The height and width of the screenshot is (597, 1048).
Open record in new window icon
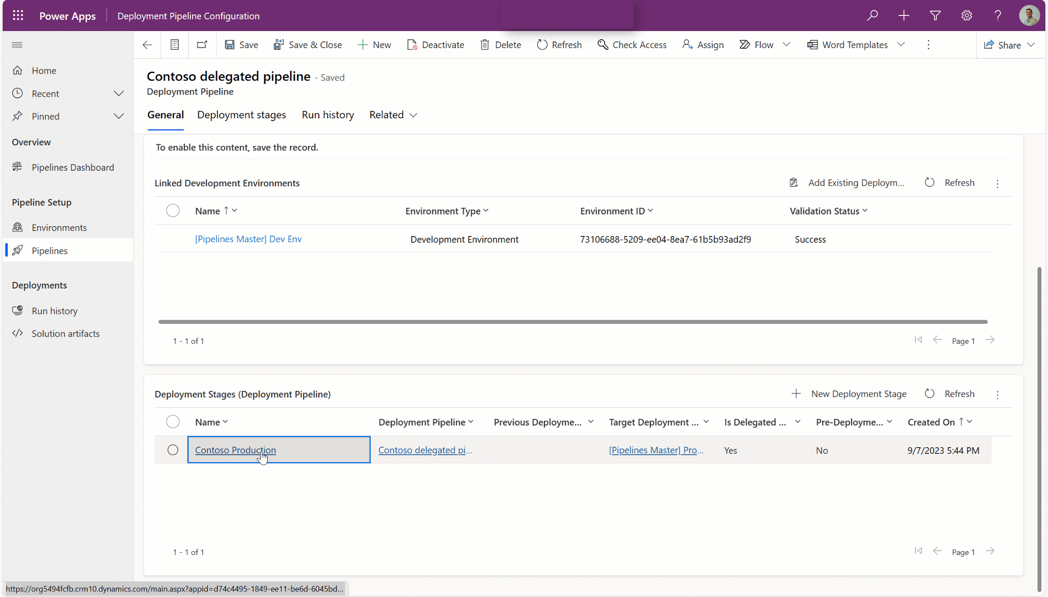[x=202, y=45]
